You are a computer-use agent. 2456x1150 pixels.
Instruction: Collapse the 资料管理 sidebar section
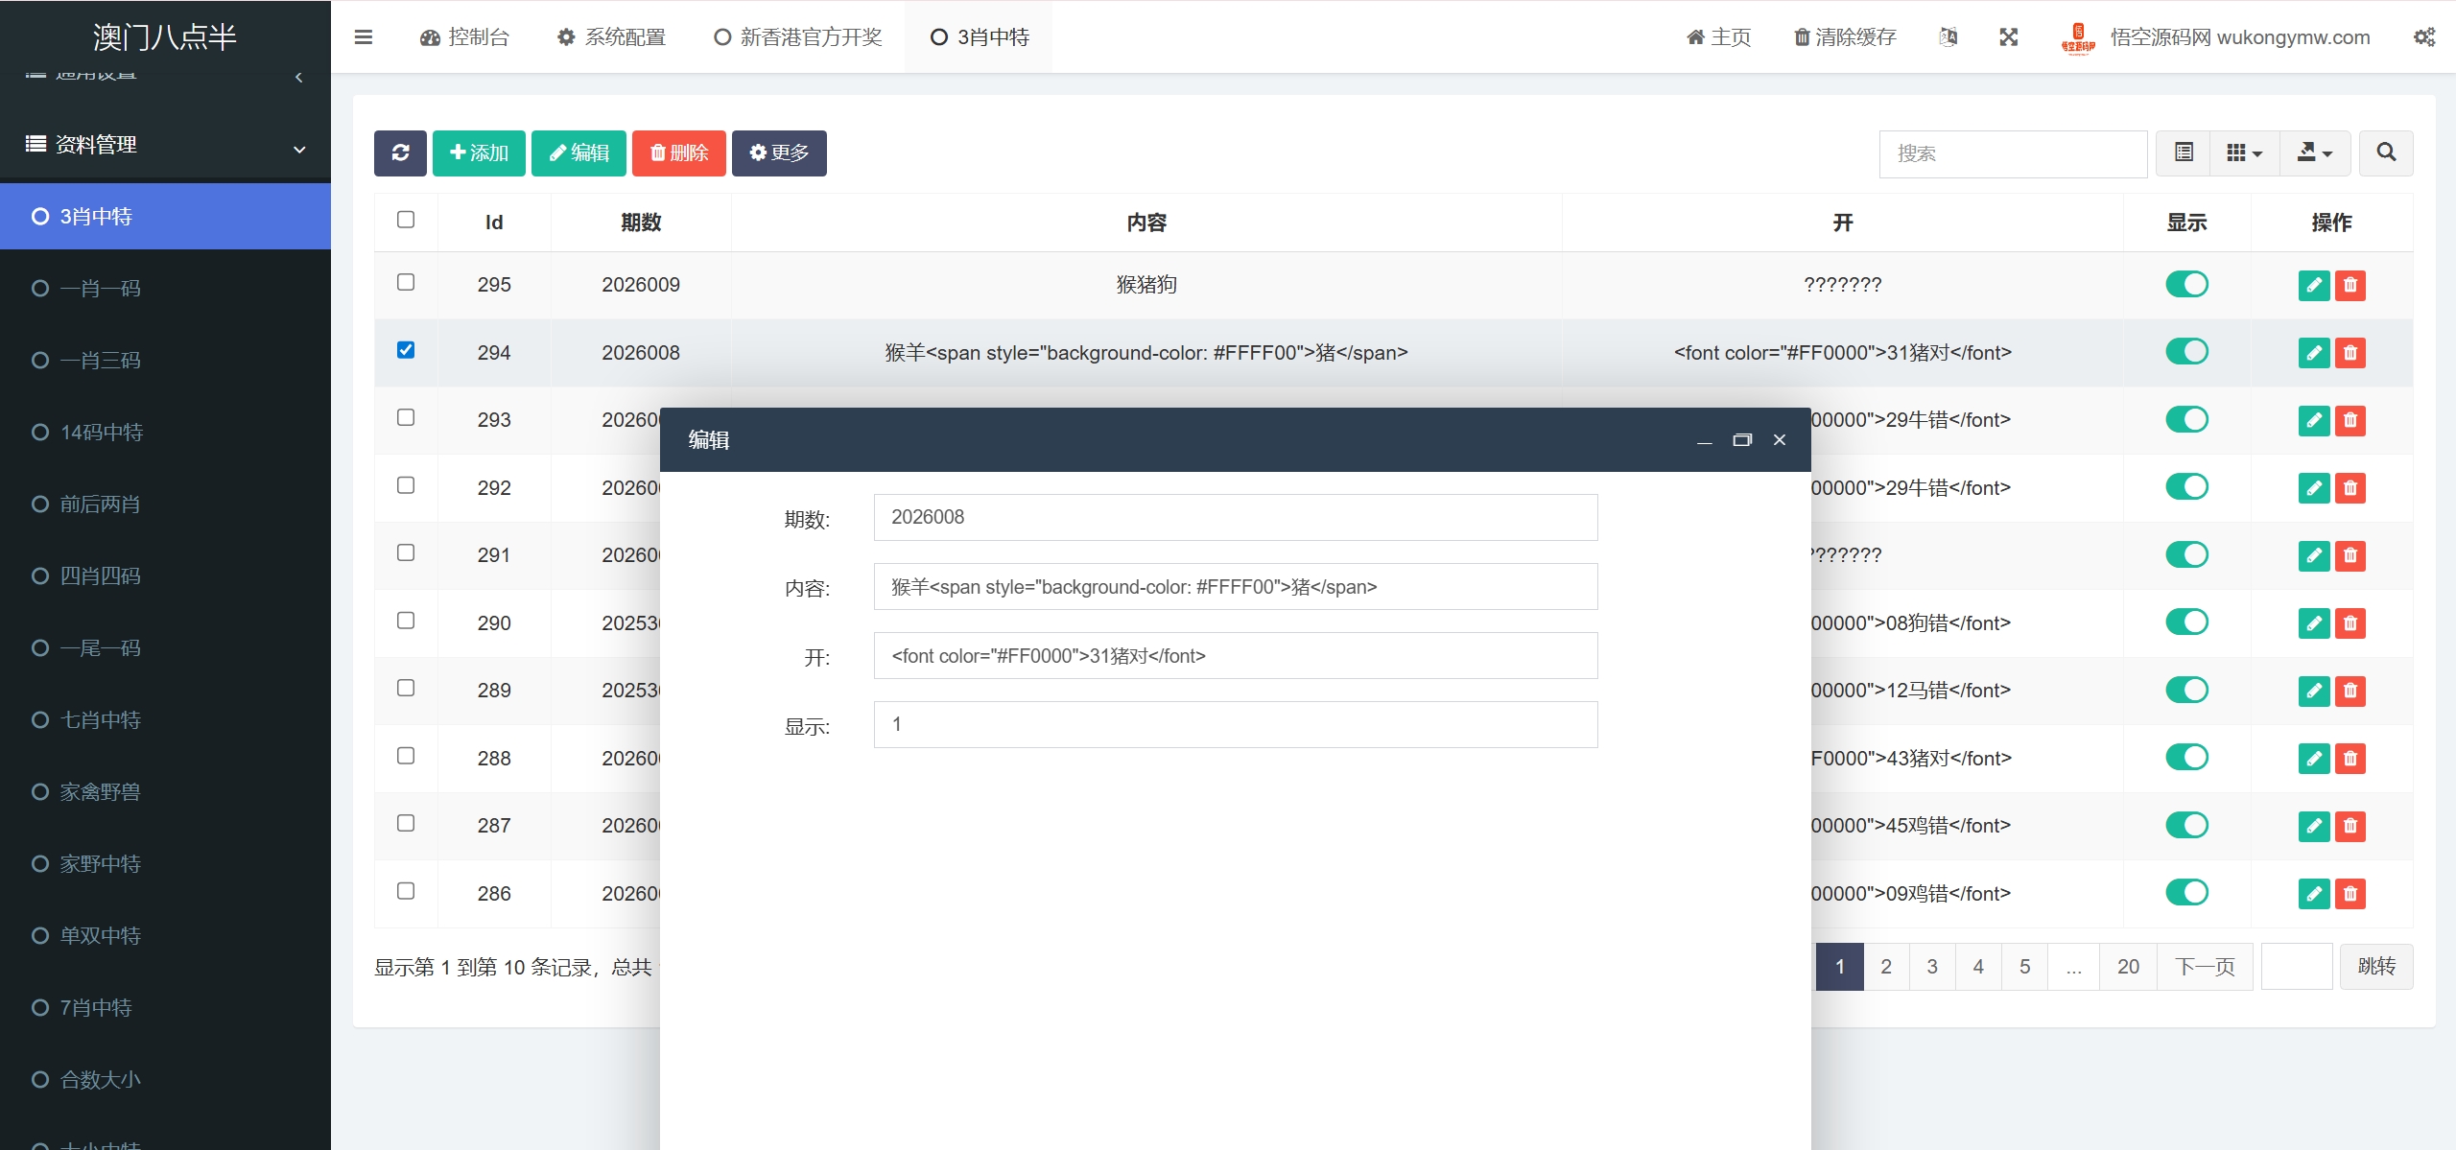165,145
